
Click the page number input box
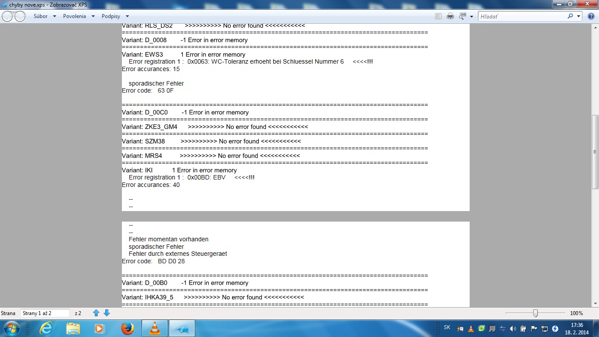click(45, 313)
